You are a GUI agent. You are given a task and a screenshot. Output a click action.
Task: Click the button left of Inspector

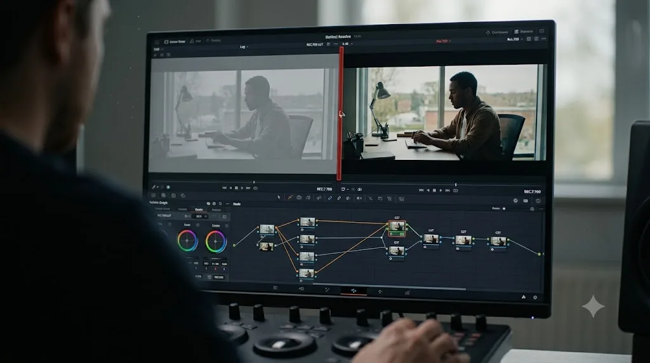[497, 32]
